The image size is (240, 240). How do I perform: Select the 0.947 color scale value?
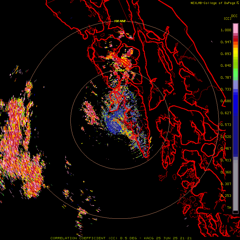[226, 42]
